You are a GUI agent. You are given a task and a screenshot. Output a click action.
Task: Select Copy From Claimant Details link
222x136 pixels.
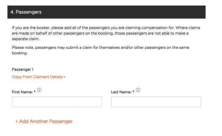pyautogui.click(x=39, y=77)
